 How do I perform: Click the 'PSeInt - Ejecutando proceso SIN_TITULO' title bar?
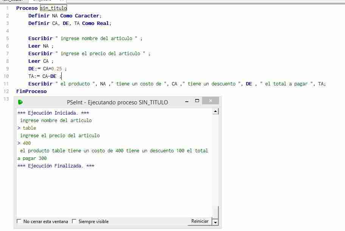tap(117, 102)
